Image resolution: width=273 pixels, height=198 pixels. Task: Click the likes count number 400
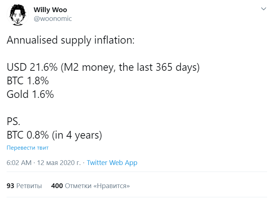pos(57,186)
